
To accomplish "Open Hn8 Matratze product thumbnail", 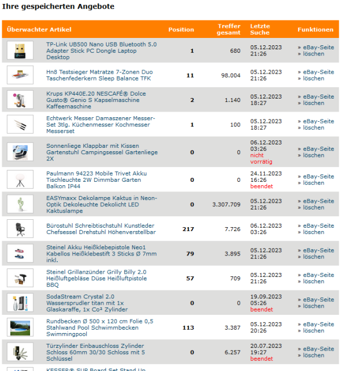I will point(20,75).
